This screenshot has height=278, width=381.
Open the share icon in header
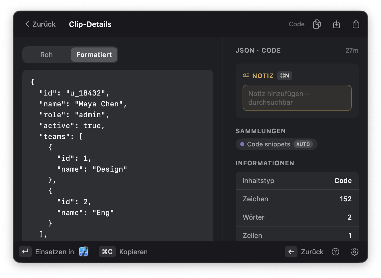(x=356, y=24)
